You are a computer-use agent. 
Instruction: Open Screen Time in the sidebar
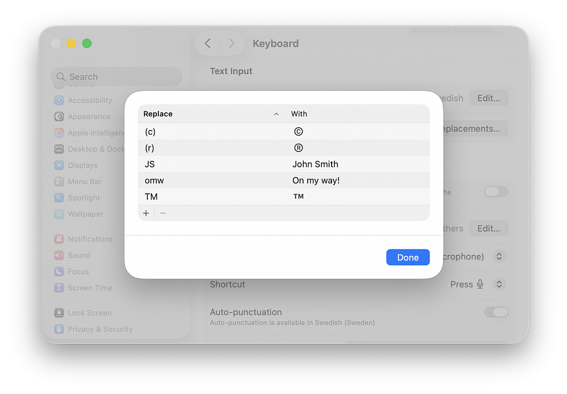(x=90, y=288)
